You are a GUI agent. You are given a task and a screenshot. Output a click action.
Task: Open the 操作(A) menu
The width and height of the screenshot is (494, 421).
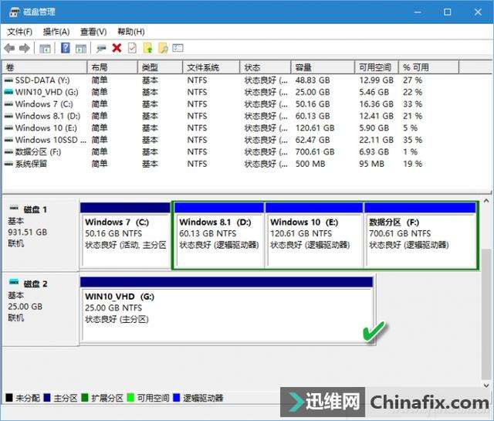pos(56,32)
